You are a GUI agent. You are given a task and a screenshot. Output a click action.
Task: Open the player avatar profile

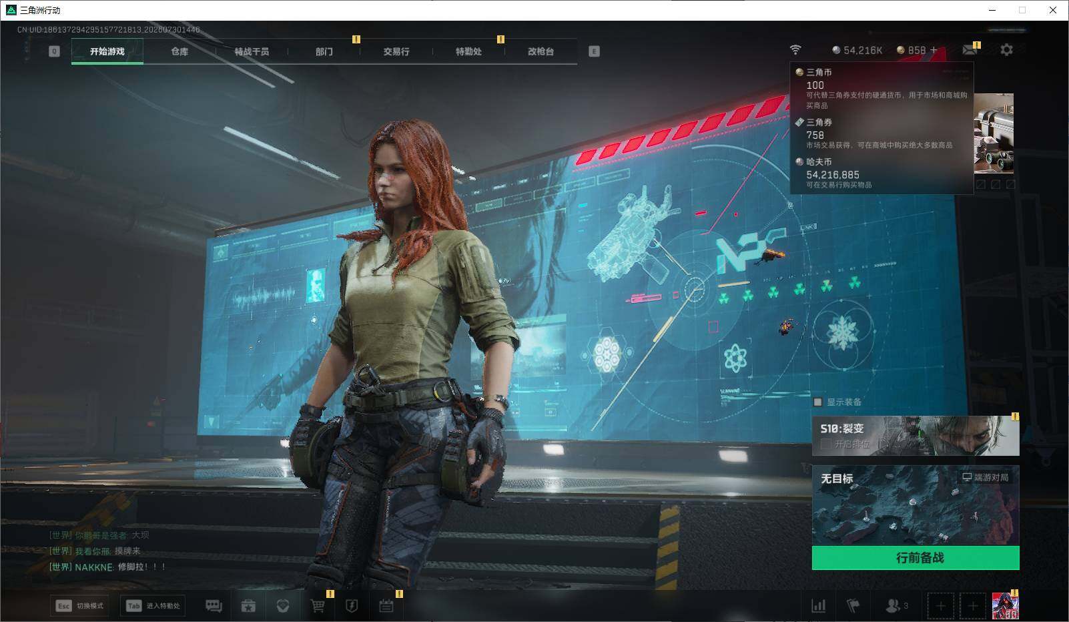tap(1005, 606)
